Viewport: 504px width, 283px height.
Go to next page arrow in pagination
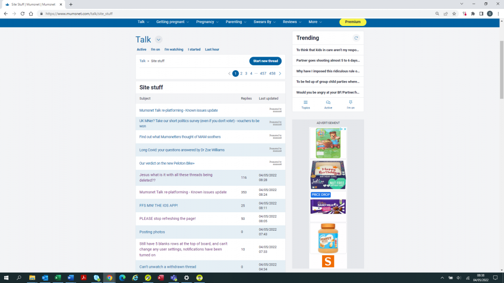pyautogui.click(x=280, y=74)
